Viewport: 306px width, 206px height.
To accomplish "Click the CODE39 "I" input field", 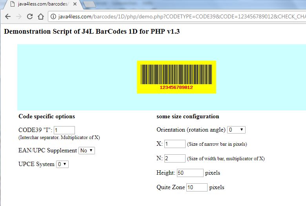I will (64, 130).
